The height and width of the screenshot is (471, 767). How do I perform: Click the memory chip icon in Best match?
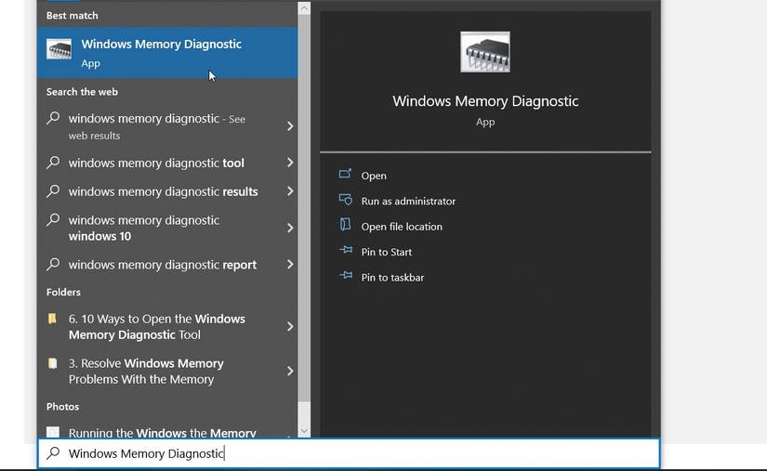pyautogui.click(x=60, y=50)
